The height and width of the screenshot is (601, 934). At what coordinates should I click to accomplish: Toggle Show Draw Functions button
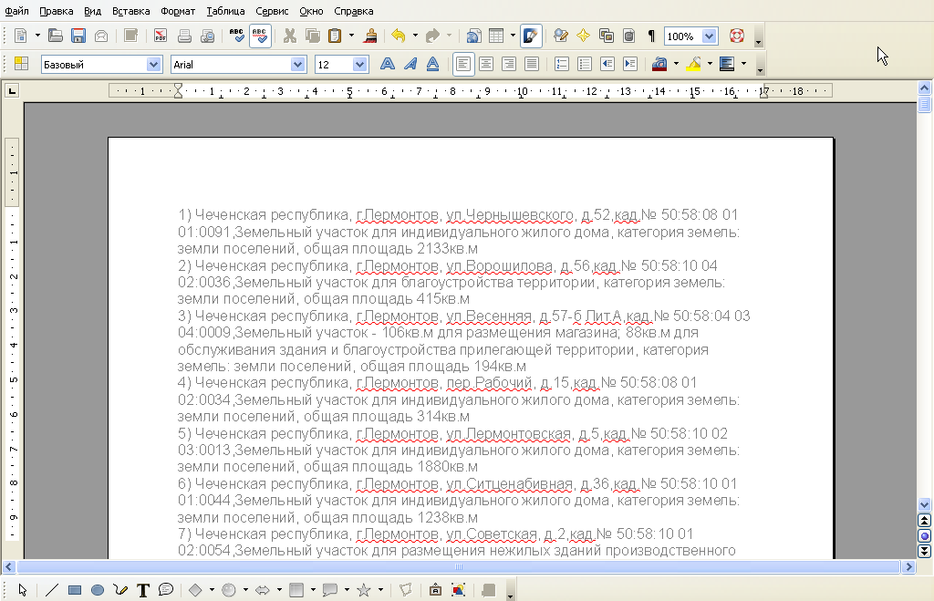pos(531,36)
